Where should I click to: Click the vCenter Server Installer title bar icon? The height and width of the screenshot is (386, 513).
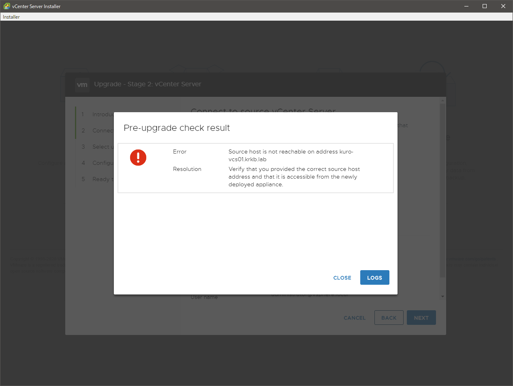[6, 6]
